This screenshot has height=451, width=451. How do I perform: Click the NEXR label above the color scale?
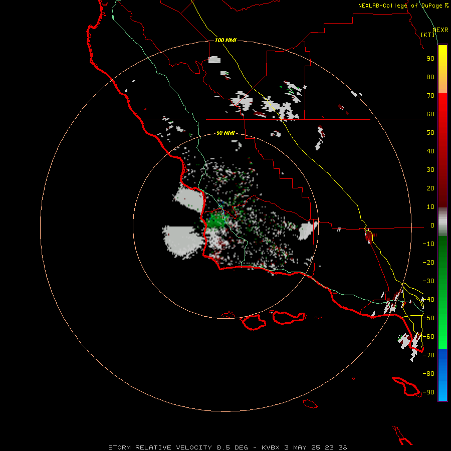440,30
